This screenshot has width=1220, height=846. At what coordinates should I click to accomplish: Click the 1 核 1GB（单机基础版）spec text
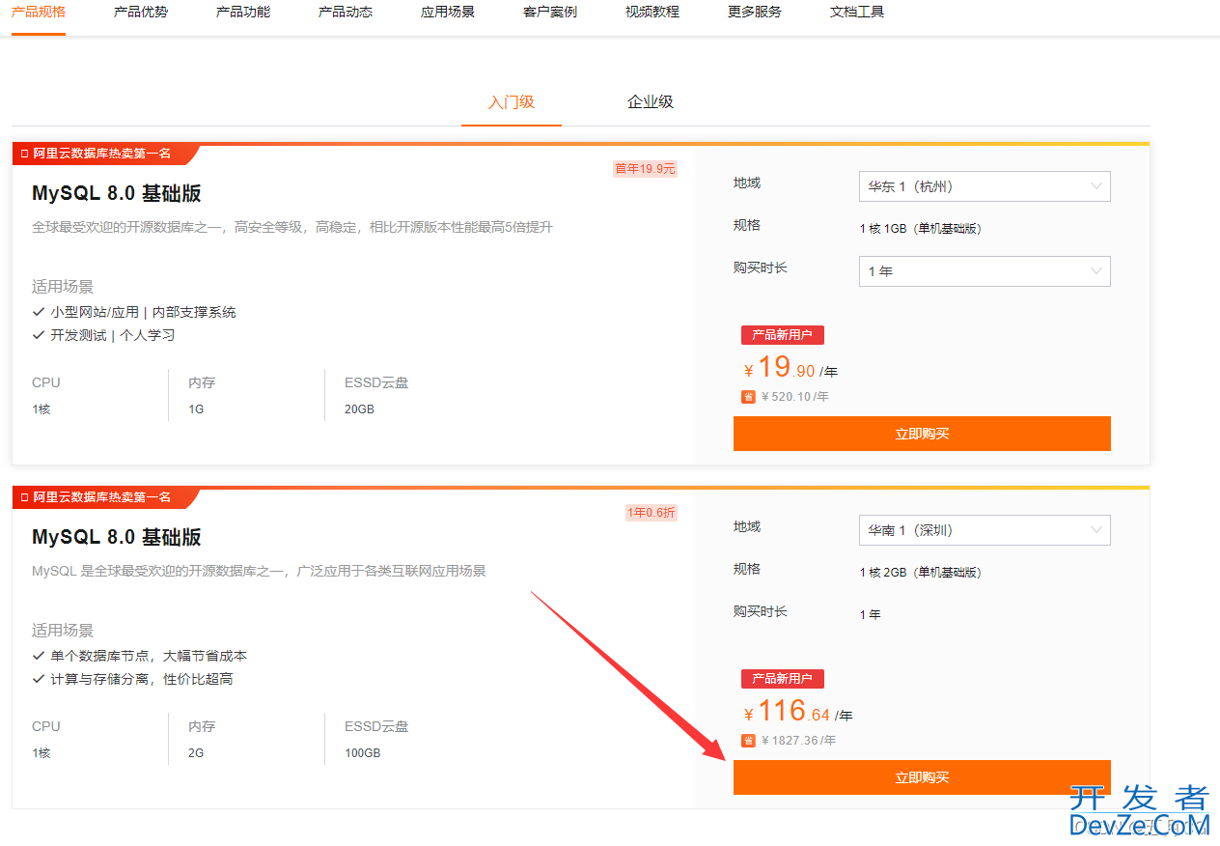pyautogui.click(x=920, y=229)
